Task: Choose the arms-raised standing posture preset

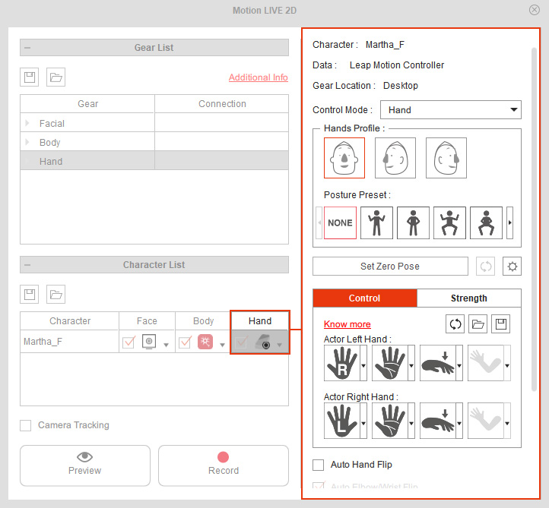Action: pos(376,222)
